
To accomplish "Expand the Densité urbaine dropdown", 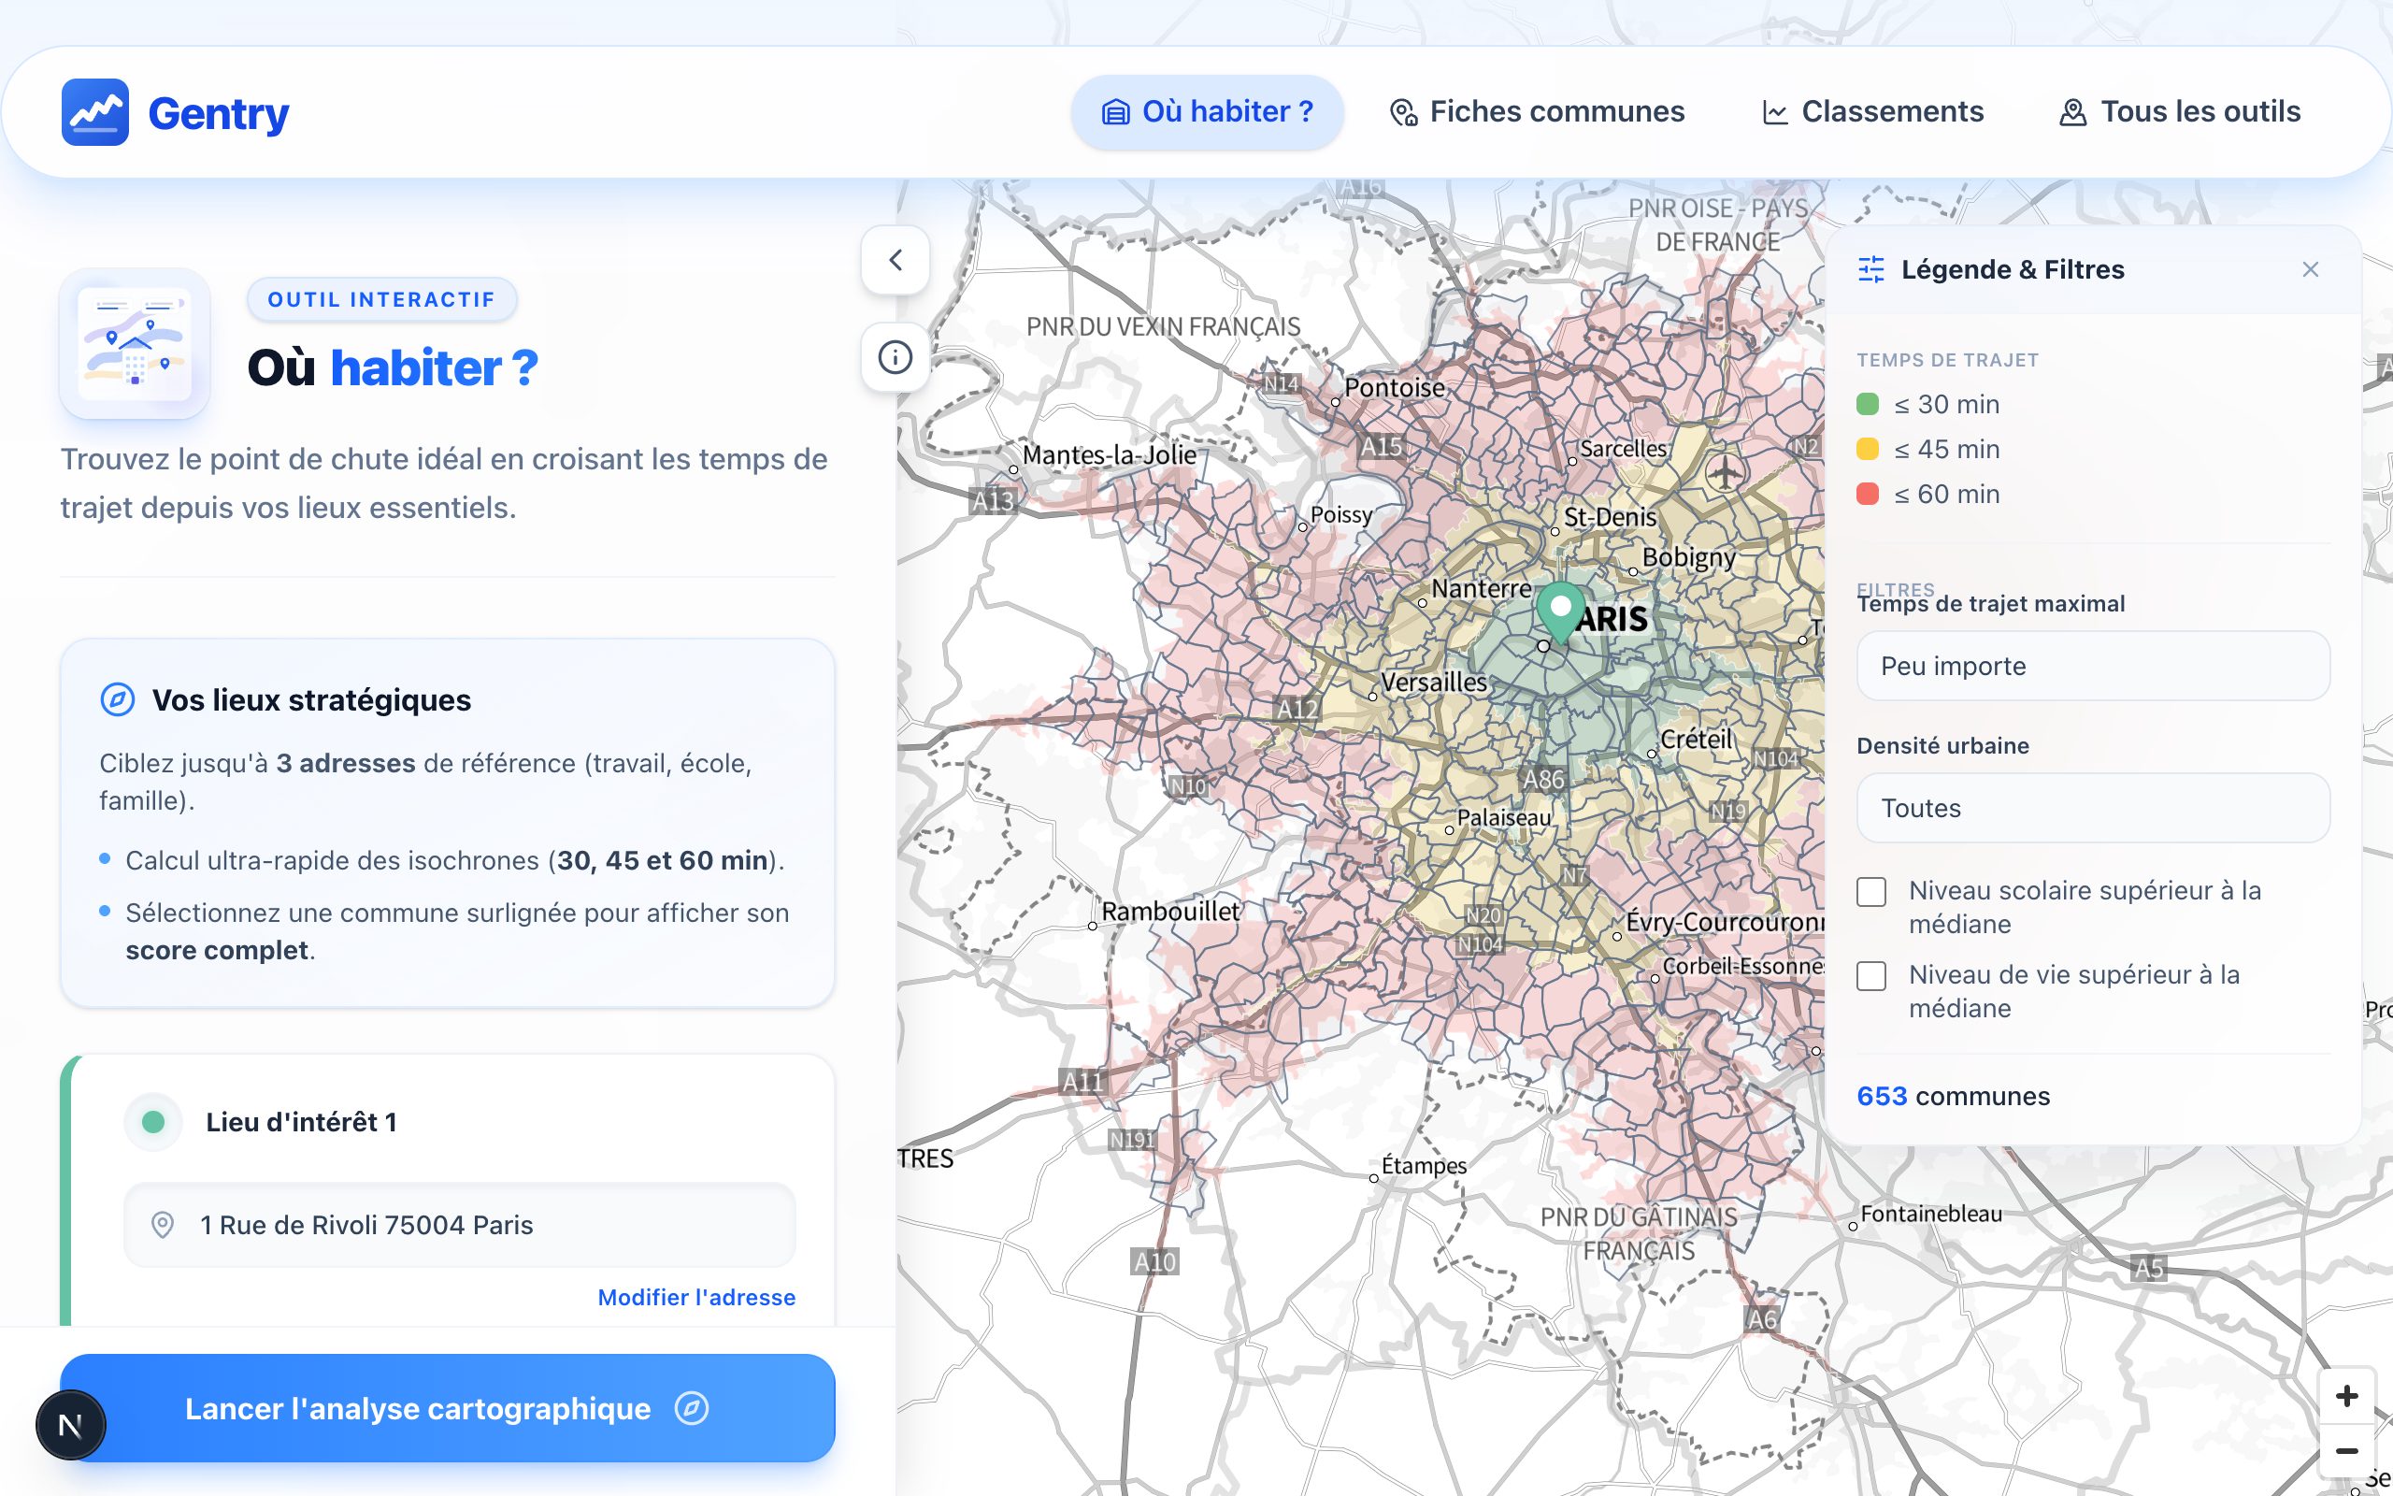I will (2092, 809).
